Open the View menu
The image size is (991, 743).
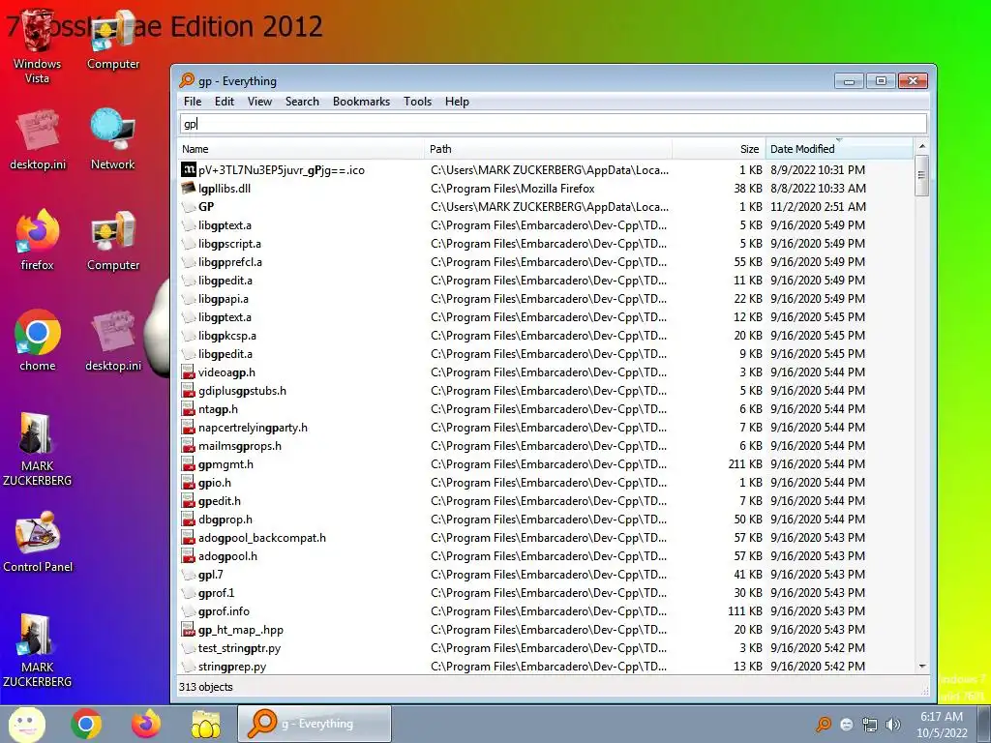point(259,101)
